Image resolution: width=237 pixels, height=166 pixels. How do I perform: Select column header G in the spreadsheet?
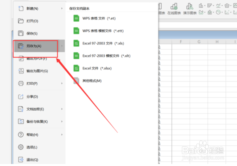(199, 42)
